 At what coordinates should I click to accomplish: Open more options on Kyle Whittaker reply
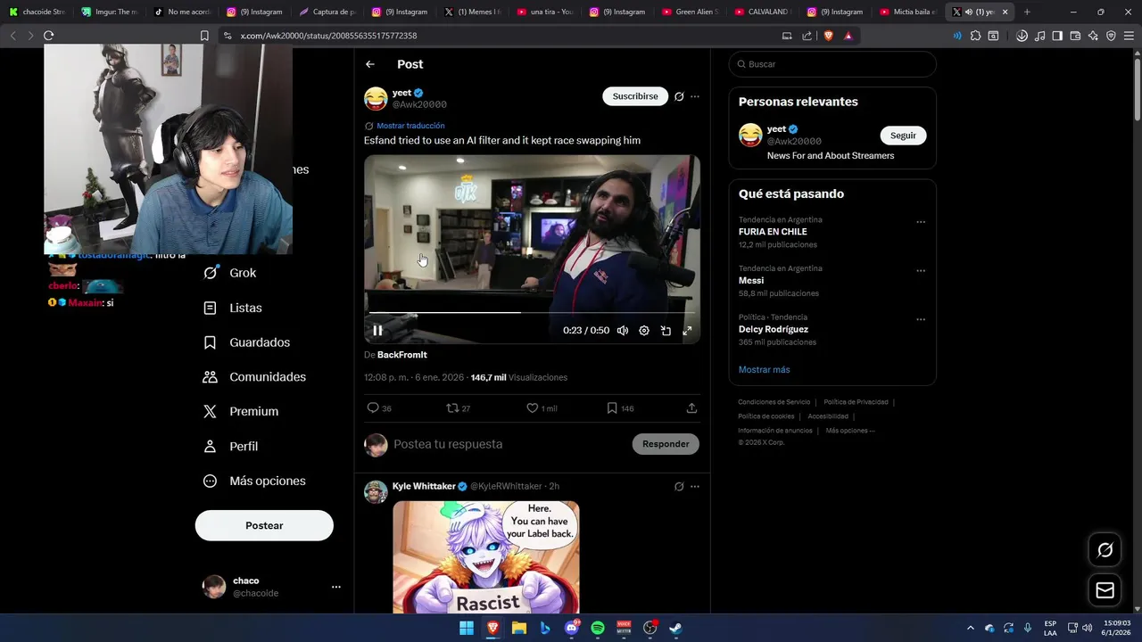pos(695,486)
